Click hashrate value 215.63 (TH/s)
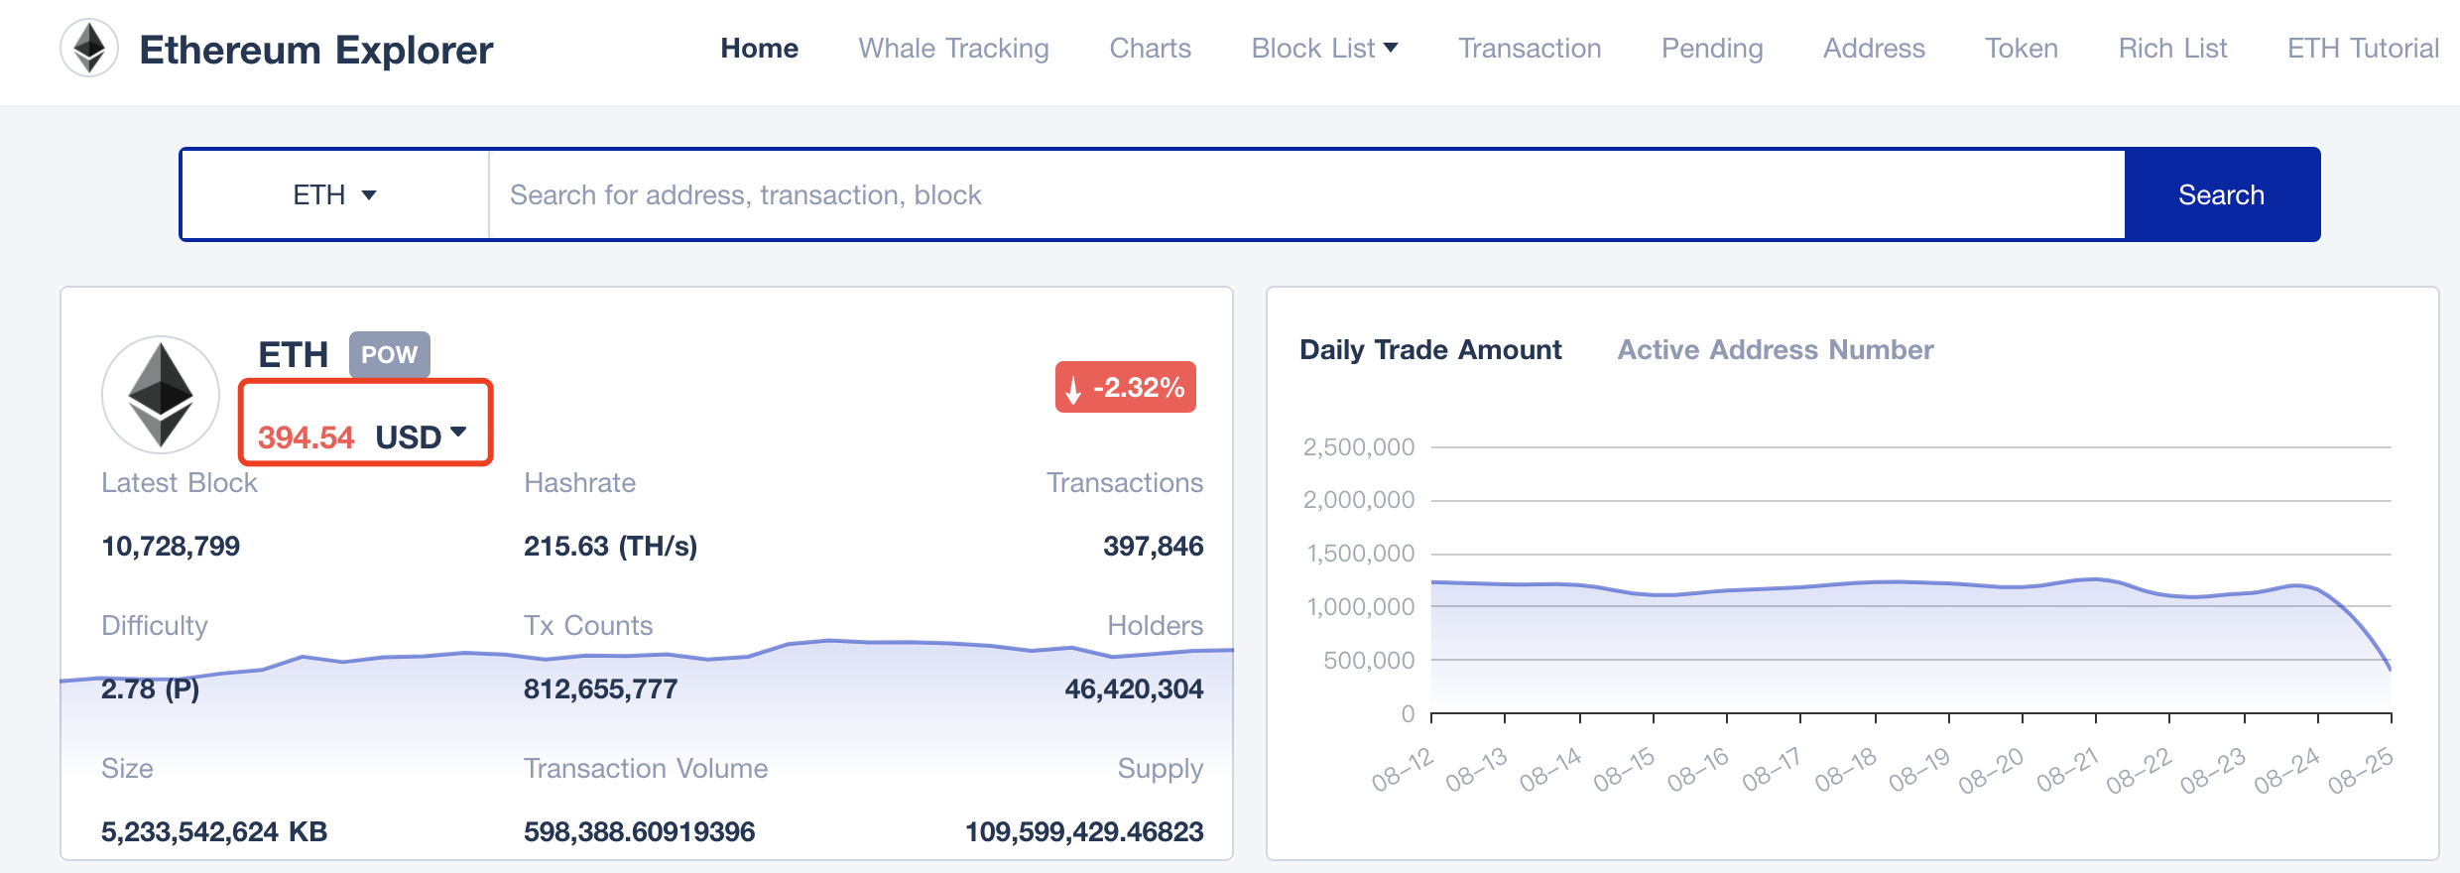 [610, 546]
